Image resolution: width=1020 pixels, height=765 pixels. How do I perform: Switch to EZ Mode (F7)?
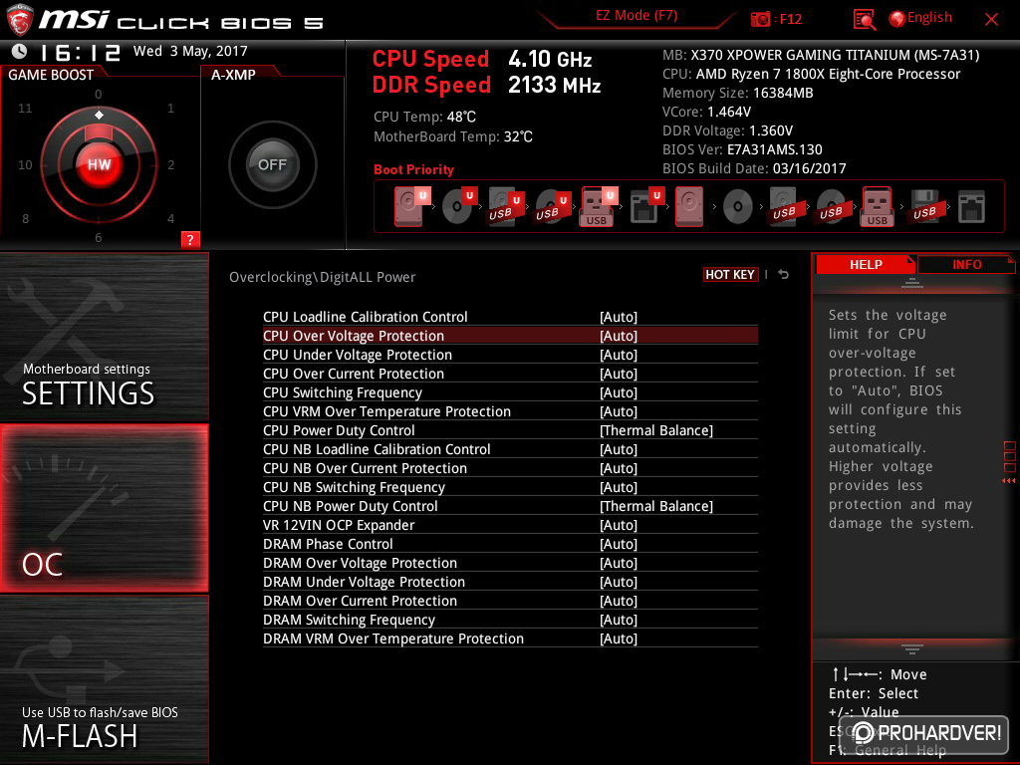point(637,15)
